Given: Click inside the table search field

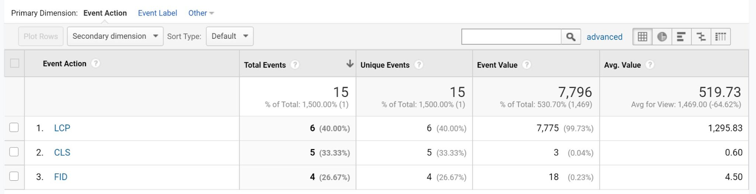Looking at the screenshot, I should (511, 37).
